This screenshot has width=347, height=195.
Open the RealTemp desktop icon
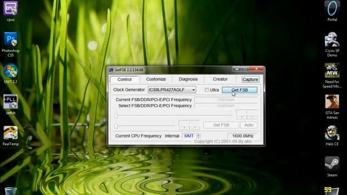[10, 136]
